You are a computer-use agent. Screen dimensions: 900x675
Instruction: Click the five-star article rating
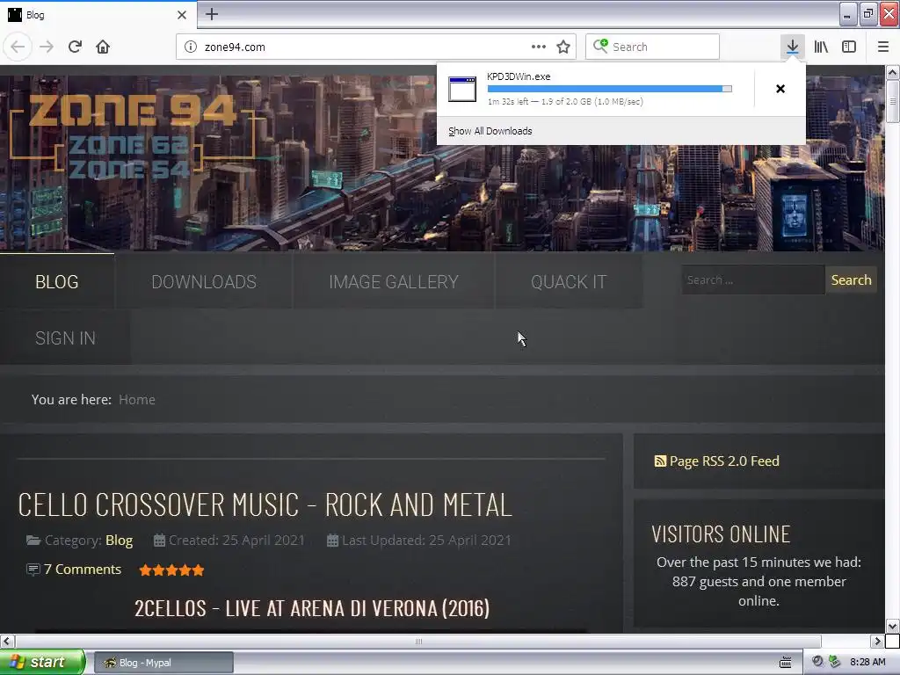171,570
